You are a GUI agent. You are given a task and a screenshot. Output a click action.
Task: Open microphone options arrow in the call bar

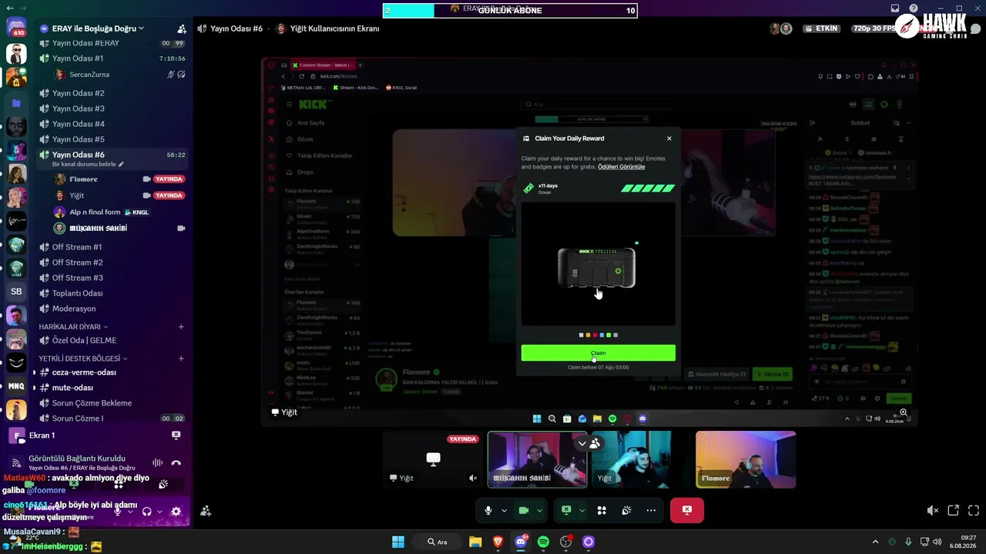coord(505,510)
